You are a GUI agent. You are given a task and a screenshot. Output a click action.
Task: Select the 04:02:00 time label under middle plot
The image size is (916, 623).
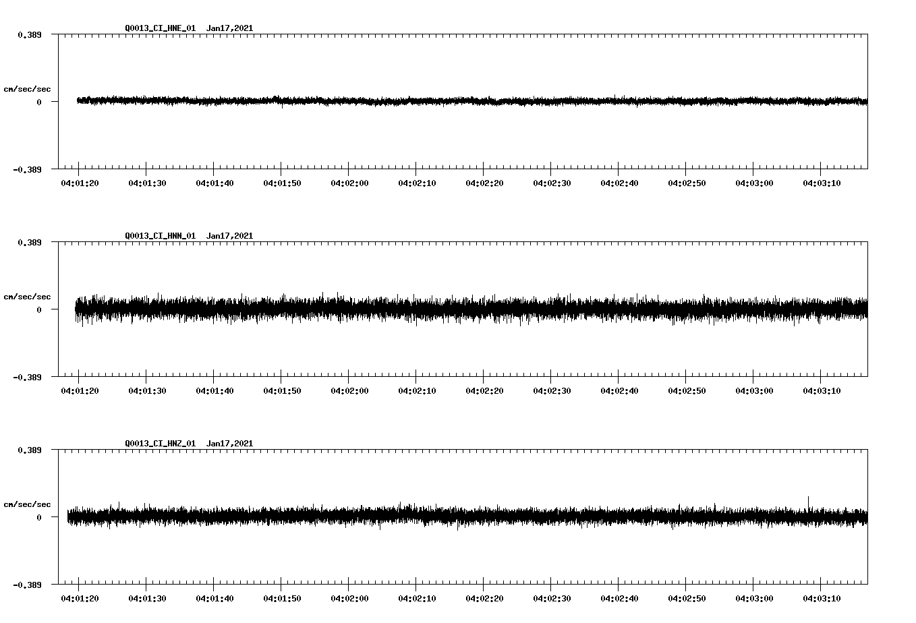tap(348, 389)
